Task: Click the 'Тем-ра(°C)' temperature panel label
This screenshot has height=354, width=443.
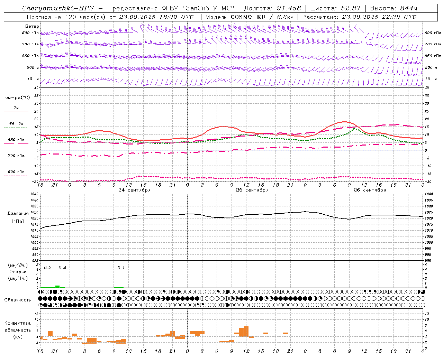Action: [x=16, y=98]
